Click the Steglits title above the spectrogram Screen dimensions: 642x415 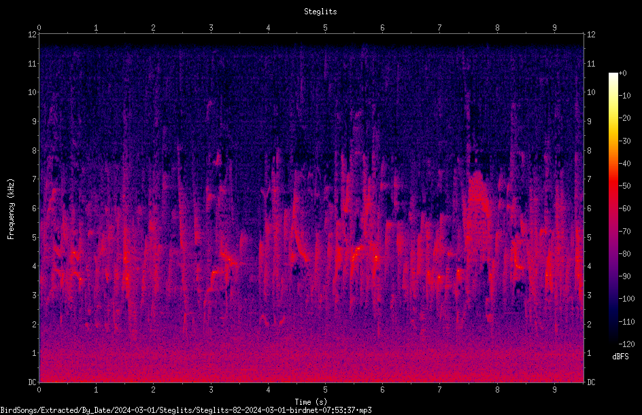coord(320,12)
